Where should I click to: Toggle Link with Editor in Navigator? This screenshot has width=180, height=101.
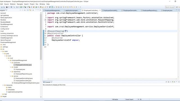(x=30, y=10)
